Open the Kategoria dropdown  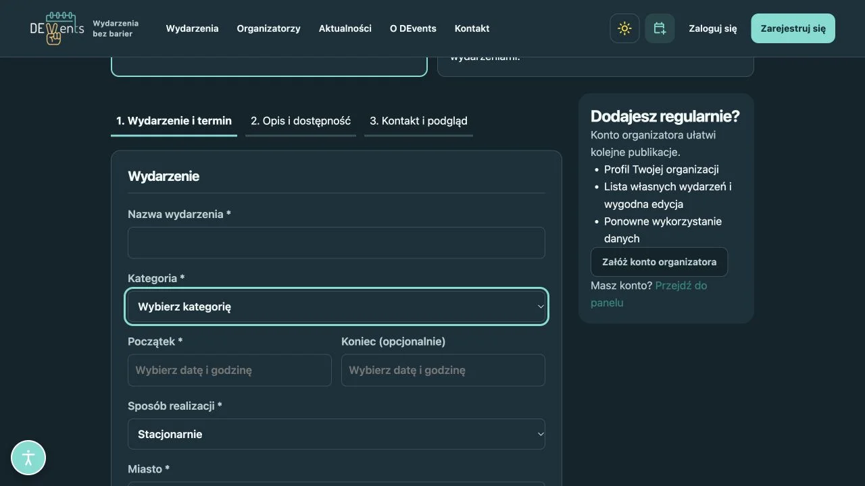[337, 306]
